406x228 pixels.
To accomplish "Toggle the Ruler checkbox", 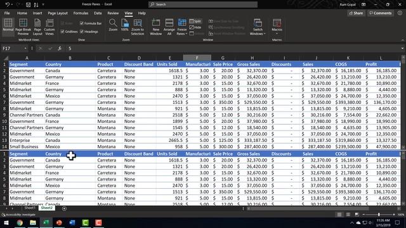I will pyautogui.click(x=62, y=23).
